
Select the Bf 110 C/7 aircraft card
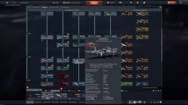pyautogui.click(x=79, y=14)
